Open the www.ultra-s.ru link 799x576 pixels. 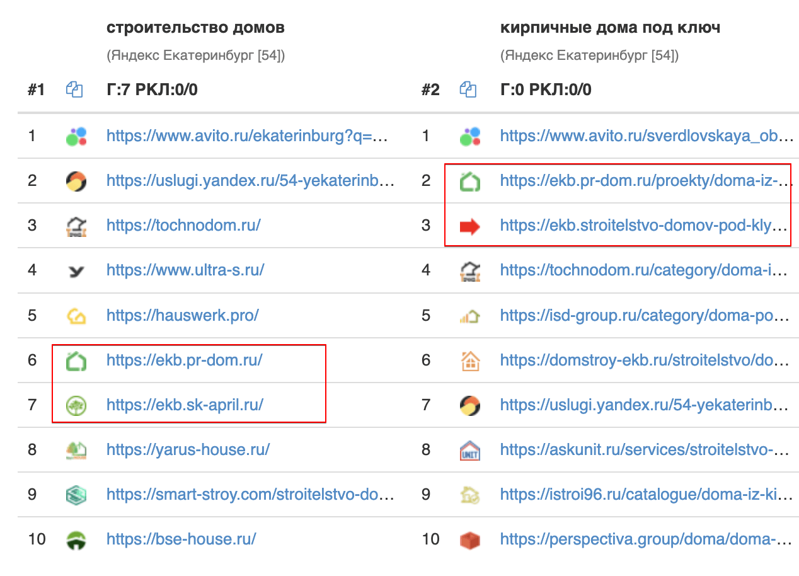[185, 270]
